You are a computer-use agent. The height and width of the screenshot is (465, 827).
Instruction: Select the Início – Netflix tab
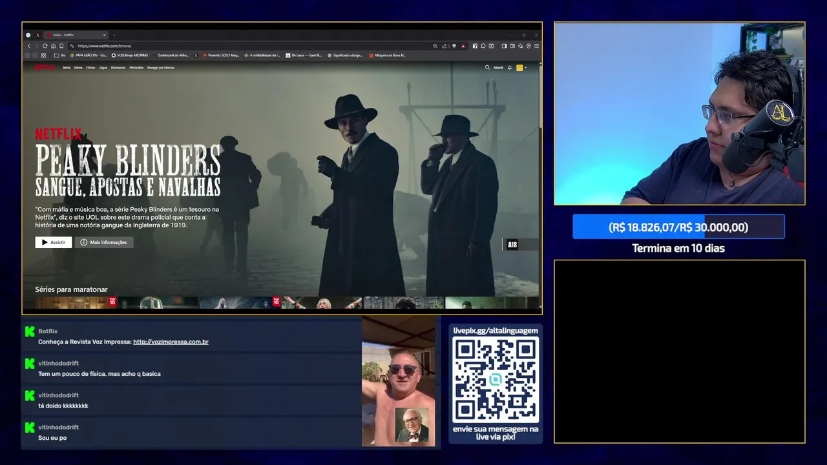[x=76, y=35]
